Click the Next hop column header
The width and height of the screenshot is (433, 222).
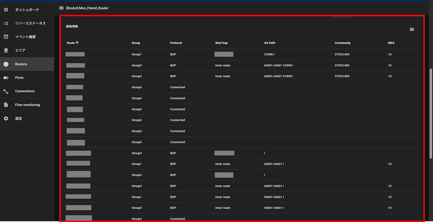221,43
